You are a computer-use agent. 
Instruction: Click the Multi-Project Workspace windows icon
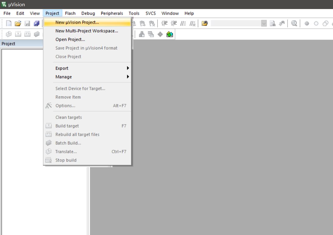coord(151,34)
